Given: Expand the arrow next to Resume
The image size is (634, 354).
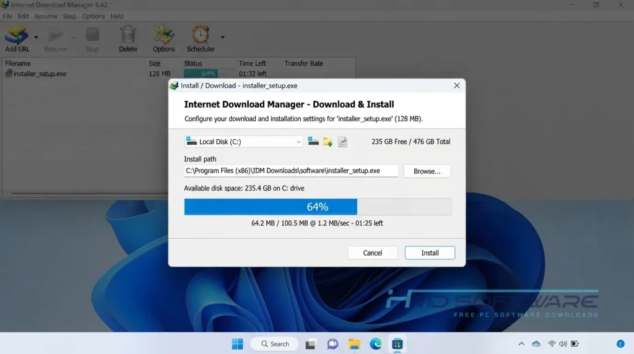Looking at the screenshot, I should (73, 38).
